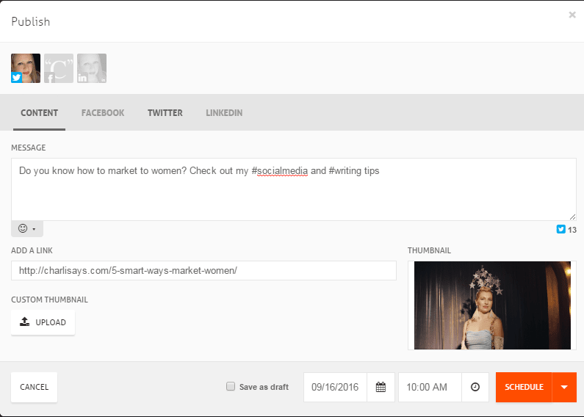The width and height of the screenshot is (584, 417).
Task: Click the Twitter character count icon
Action: pyautogui.click(x=561, y=229)
